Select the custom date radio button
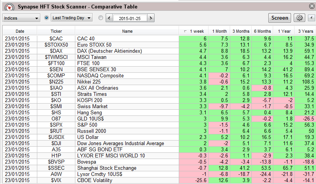This screenshot has width=316, height=184. click(101, 18)
